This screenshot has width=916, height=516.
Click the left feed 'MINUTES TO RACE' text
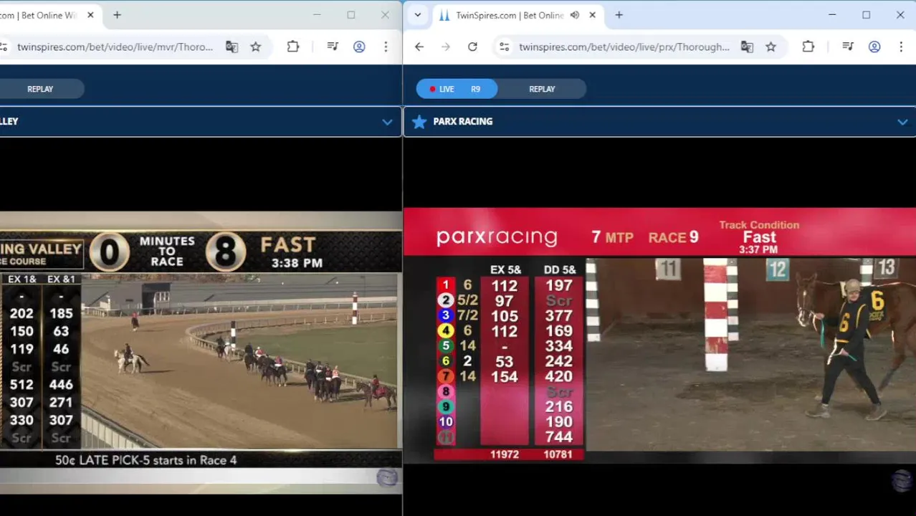pos(167,251)
